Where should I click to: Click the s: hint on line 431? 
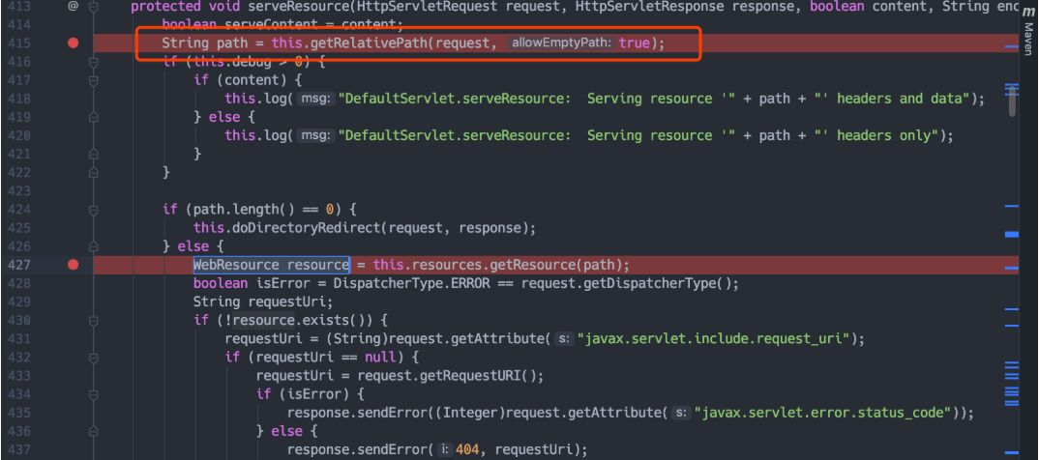564,339
